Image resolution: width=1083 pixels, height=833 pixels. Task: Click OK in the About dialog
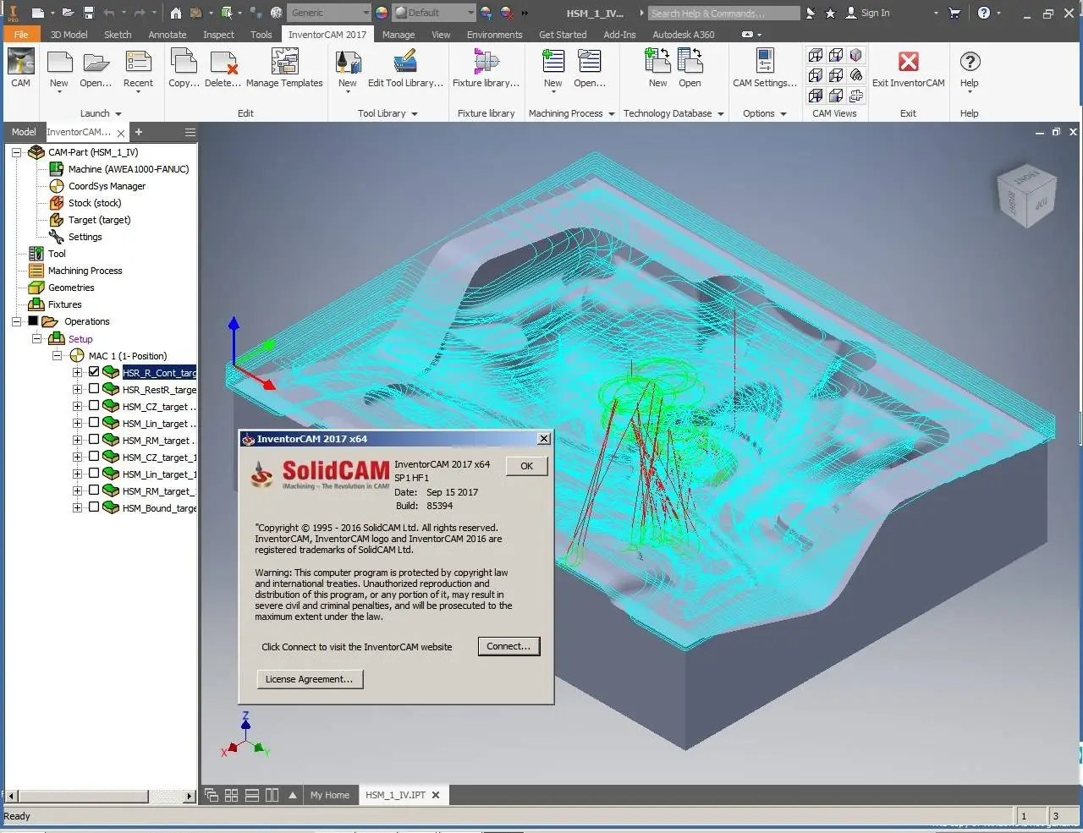point(526,466)
